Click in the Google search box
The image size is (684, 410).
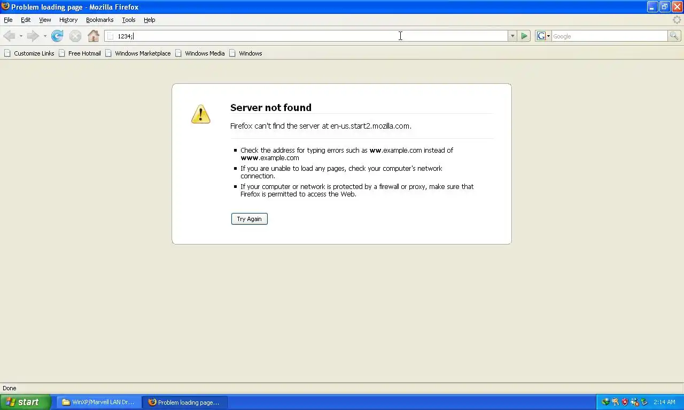click(609, 36)
